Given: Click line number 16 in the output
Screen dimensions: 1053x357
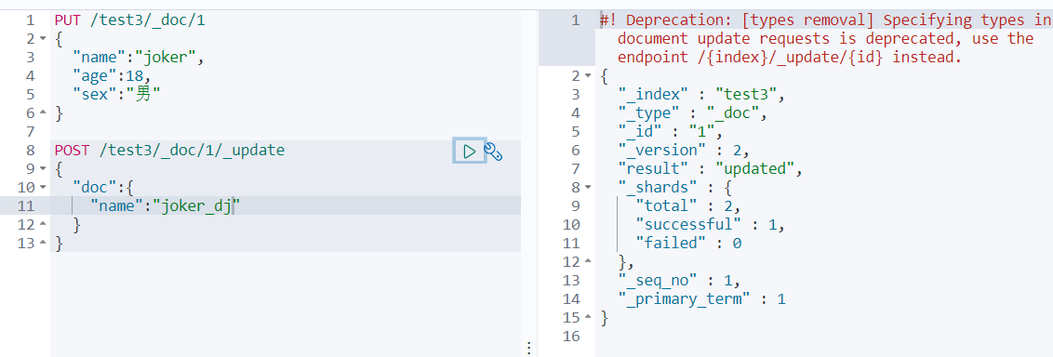Looking at the screenshot, I should pyautogui.click(x=571, y=336).
